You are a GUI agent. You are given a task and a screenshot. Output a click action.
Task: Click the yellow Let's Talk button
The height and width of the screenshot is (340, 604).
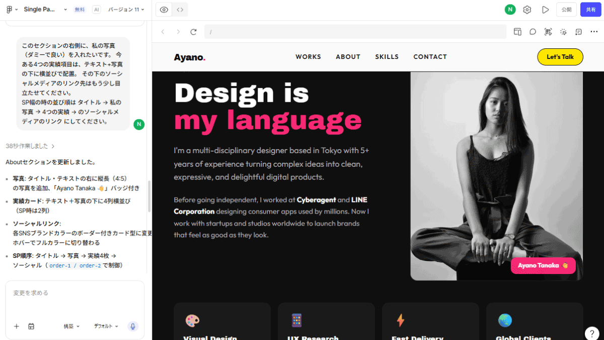(560, 57)
